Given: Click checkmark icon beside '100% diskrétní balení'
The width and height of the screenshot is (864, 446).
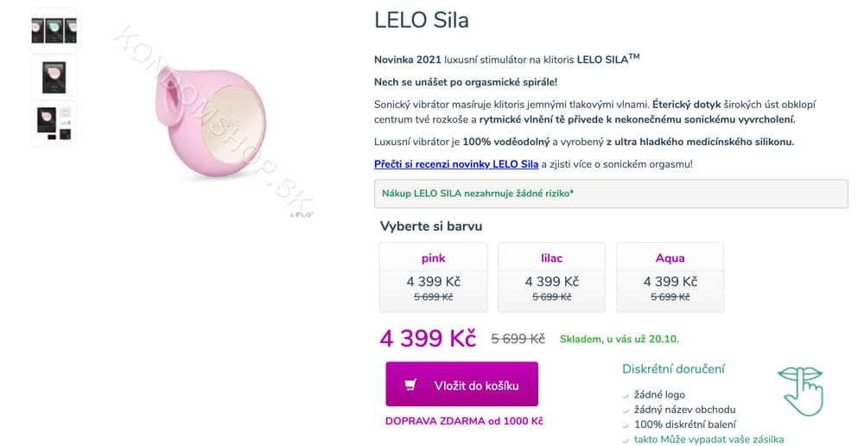Looking at the screenshot, I should coord(626,425).
